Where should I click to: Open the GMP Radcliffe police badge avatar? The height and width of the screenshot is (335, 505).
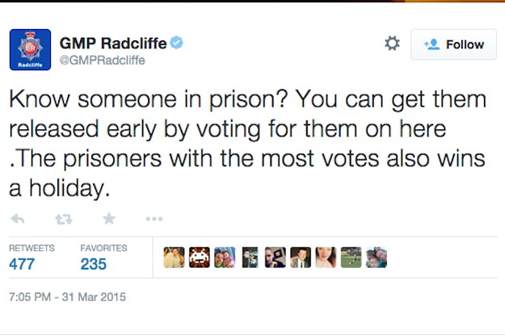click(30, 49)
